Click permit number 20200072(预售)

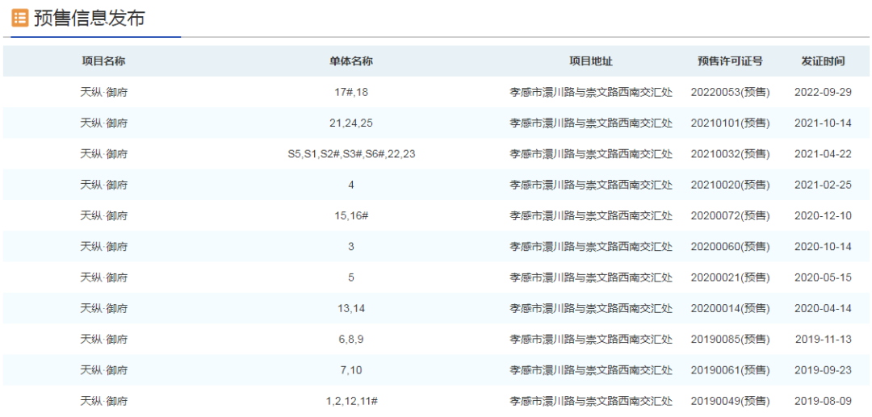(730, 215)
